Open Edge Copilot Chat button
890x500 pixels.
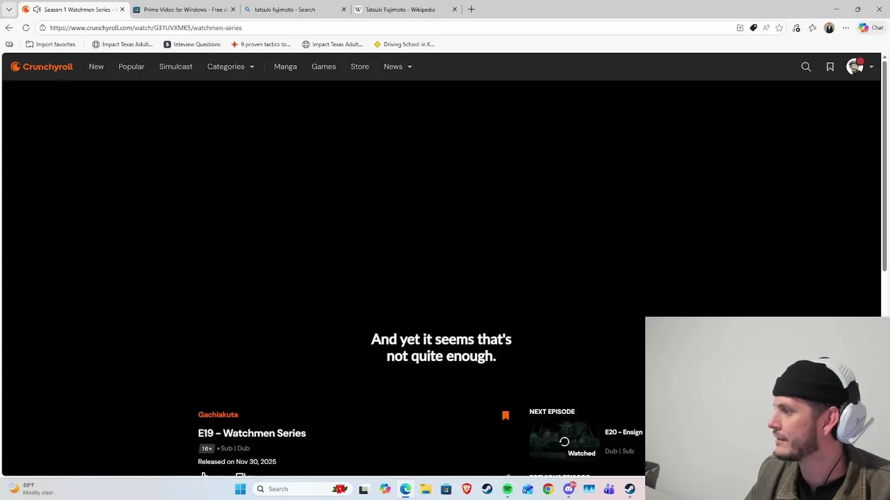pos(871,28)
